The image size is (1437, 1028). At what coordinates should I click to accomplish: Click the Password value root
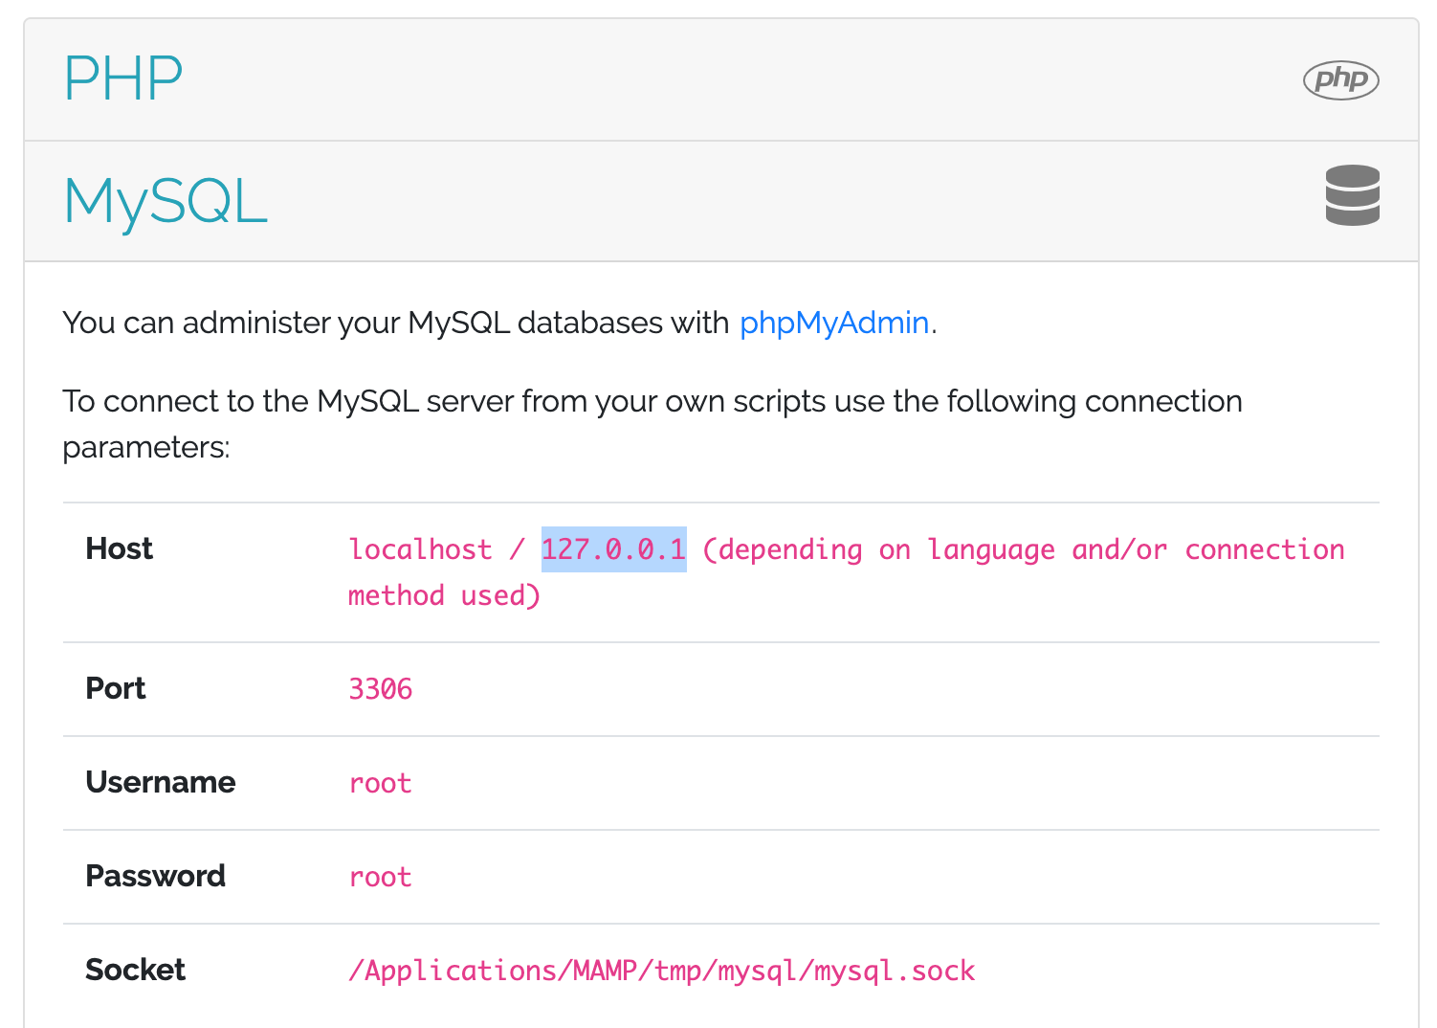pos(381,877)
